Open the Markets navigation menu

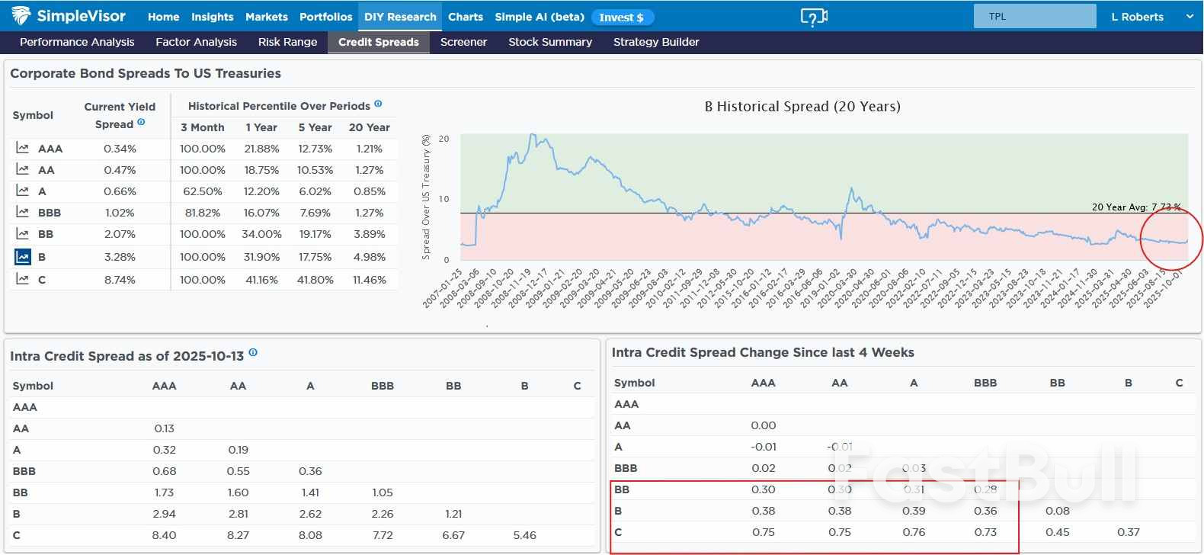tap(266, 17)
